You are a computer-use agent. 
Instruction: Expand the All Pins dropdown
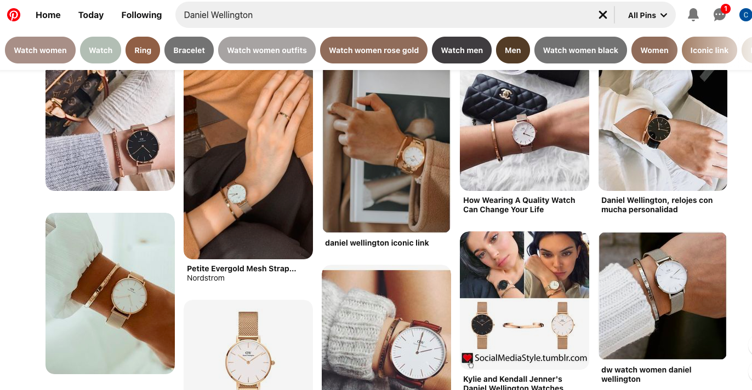click(x=647, y=15)
